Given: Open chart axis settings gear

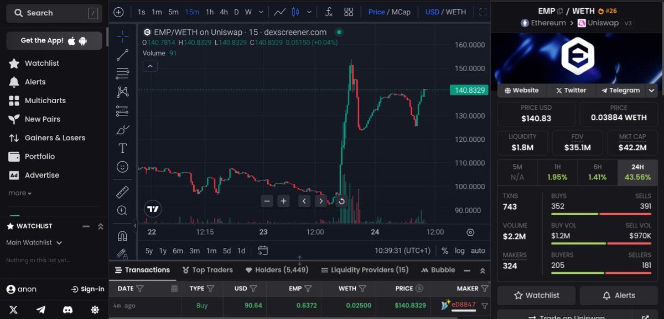Looking at the screenshot, I should pos(470,232).
